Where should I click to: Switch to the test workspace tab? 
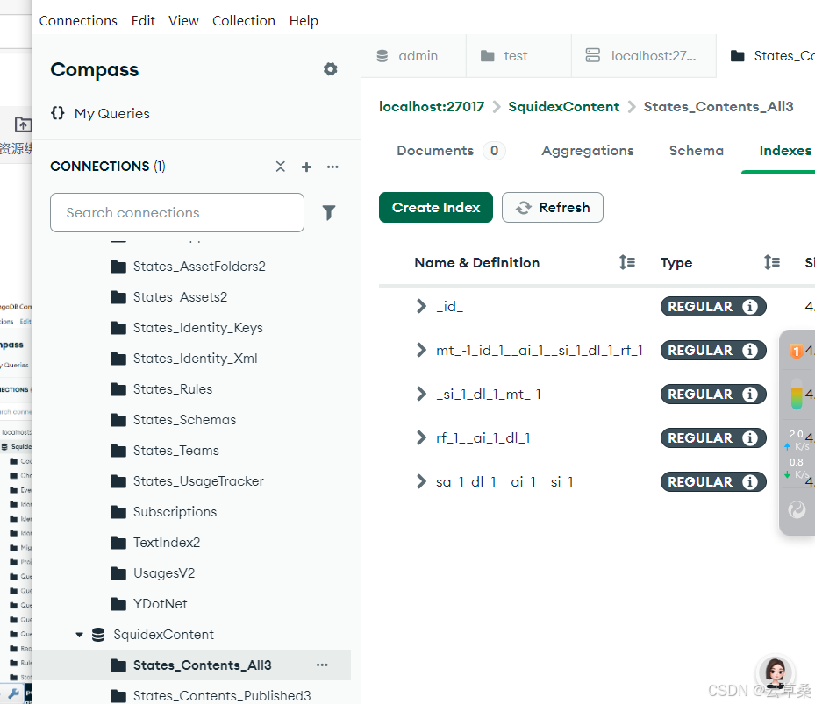(x=518, y=55)
